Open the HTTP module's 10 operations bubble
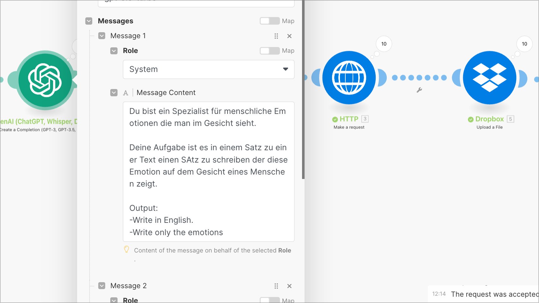 click(384, 44)
